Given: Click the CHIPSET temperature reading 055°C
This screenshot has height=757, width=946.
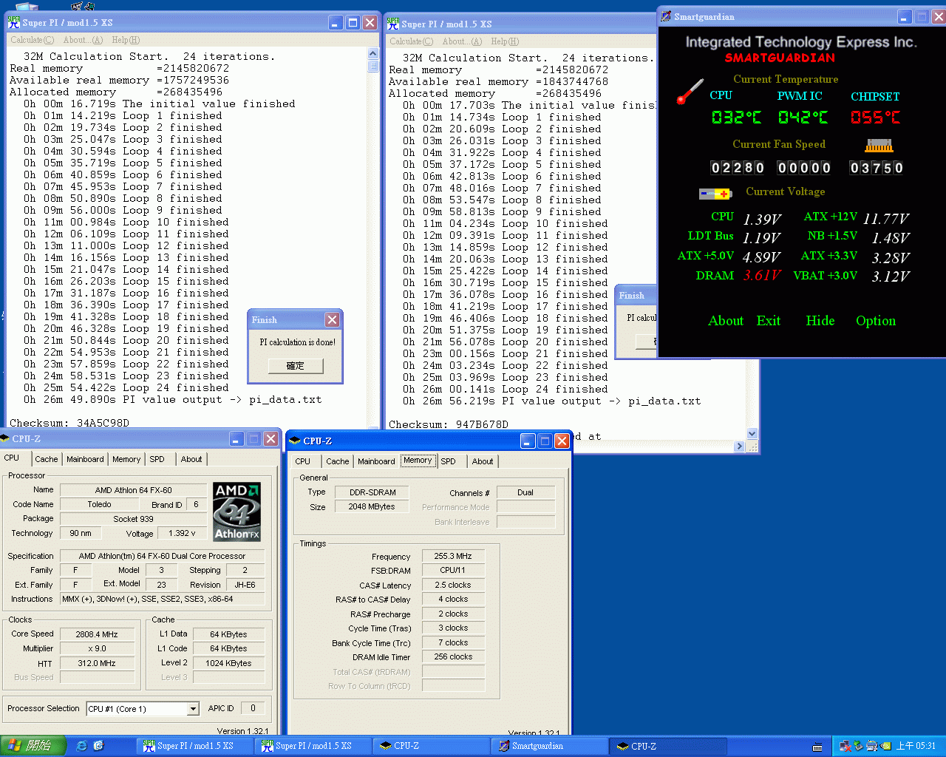Looking at the screenshot, I should (x=875, y=118).
